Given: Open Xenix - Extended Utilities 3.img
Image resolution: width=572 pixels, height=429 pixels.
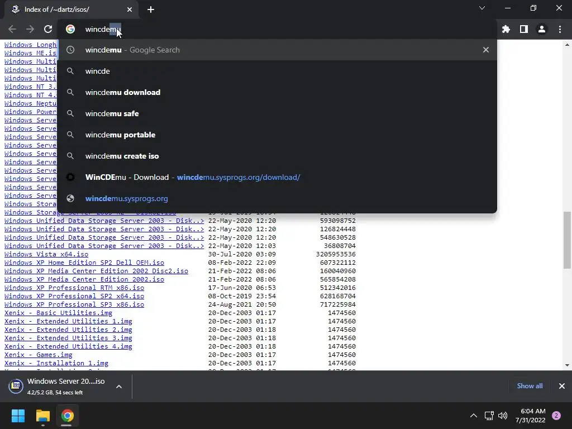Looking at the screenshot, I should (68, 338).
